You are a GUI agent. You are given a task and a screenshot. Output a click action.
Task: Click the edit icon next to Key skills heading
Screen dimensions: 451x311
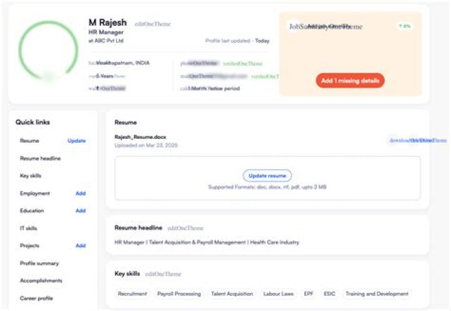(163, 274)
